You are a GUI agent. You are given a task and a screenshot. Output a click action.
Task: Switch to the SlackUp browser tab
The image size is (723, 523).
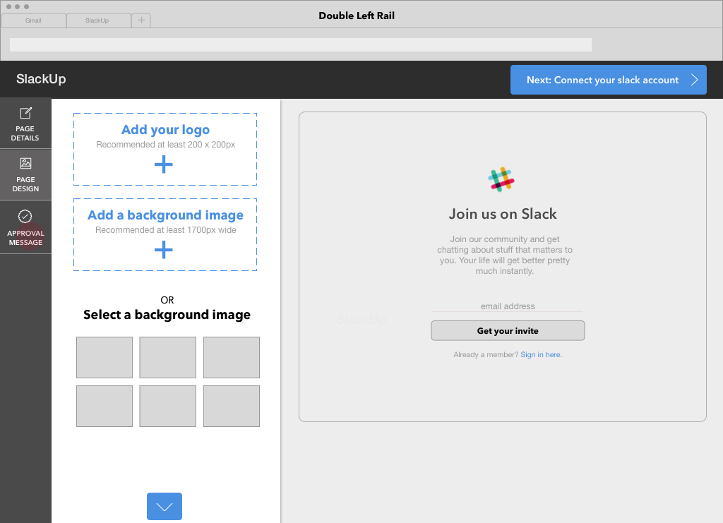point(97,20)
